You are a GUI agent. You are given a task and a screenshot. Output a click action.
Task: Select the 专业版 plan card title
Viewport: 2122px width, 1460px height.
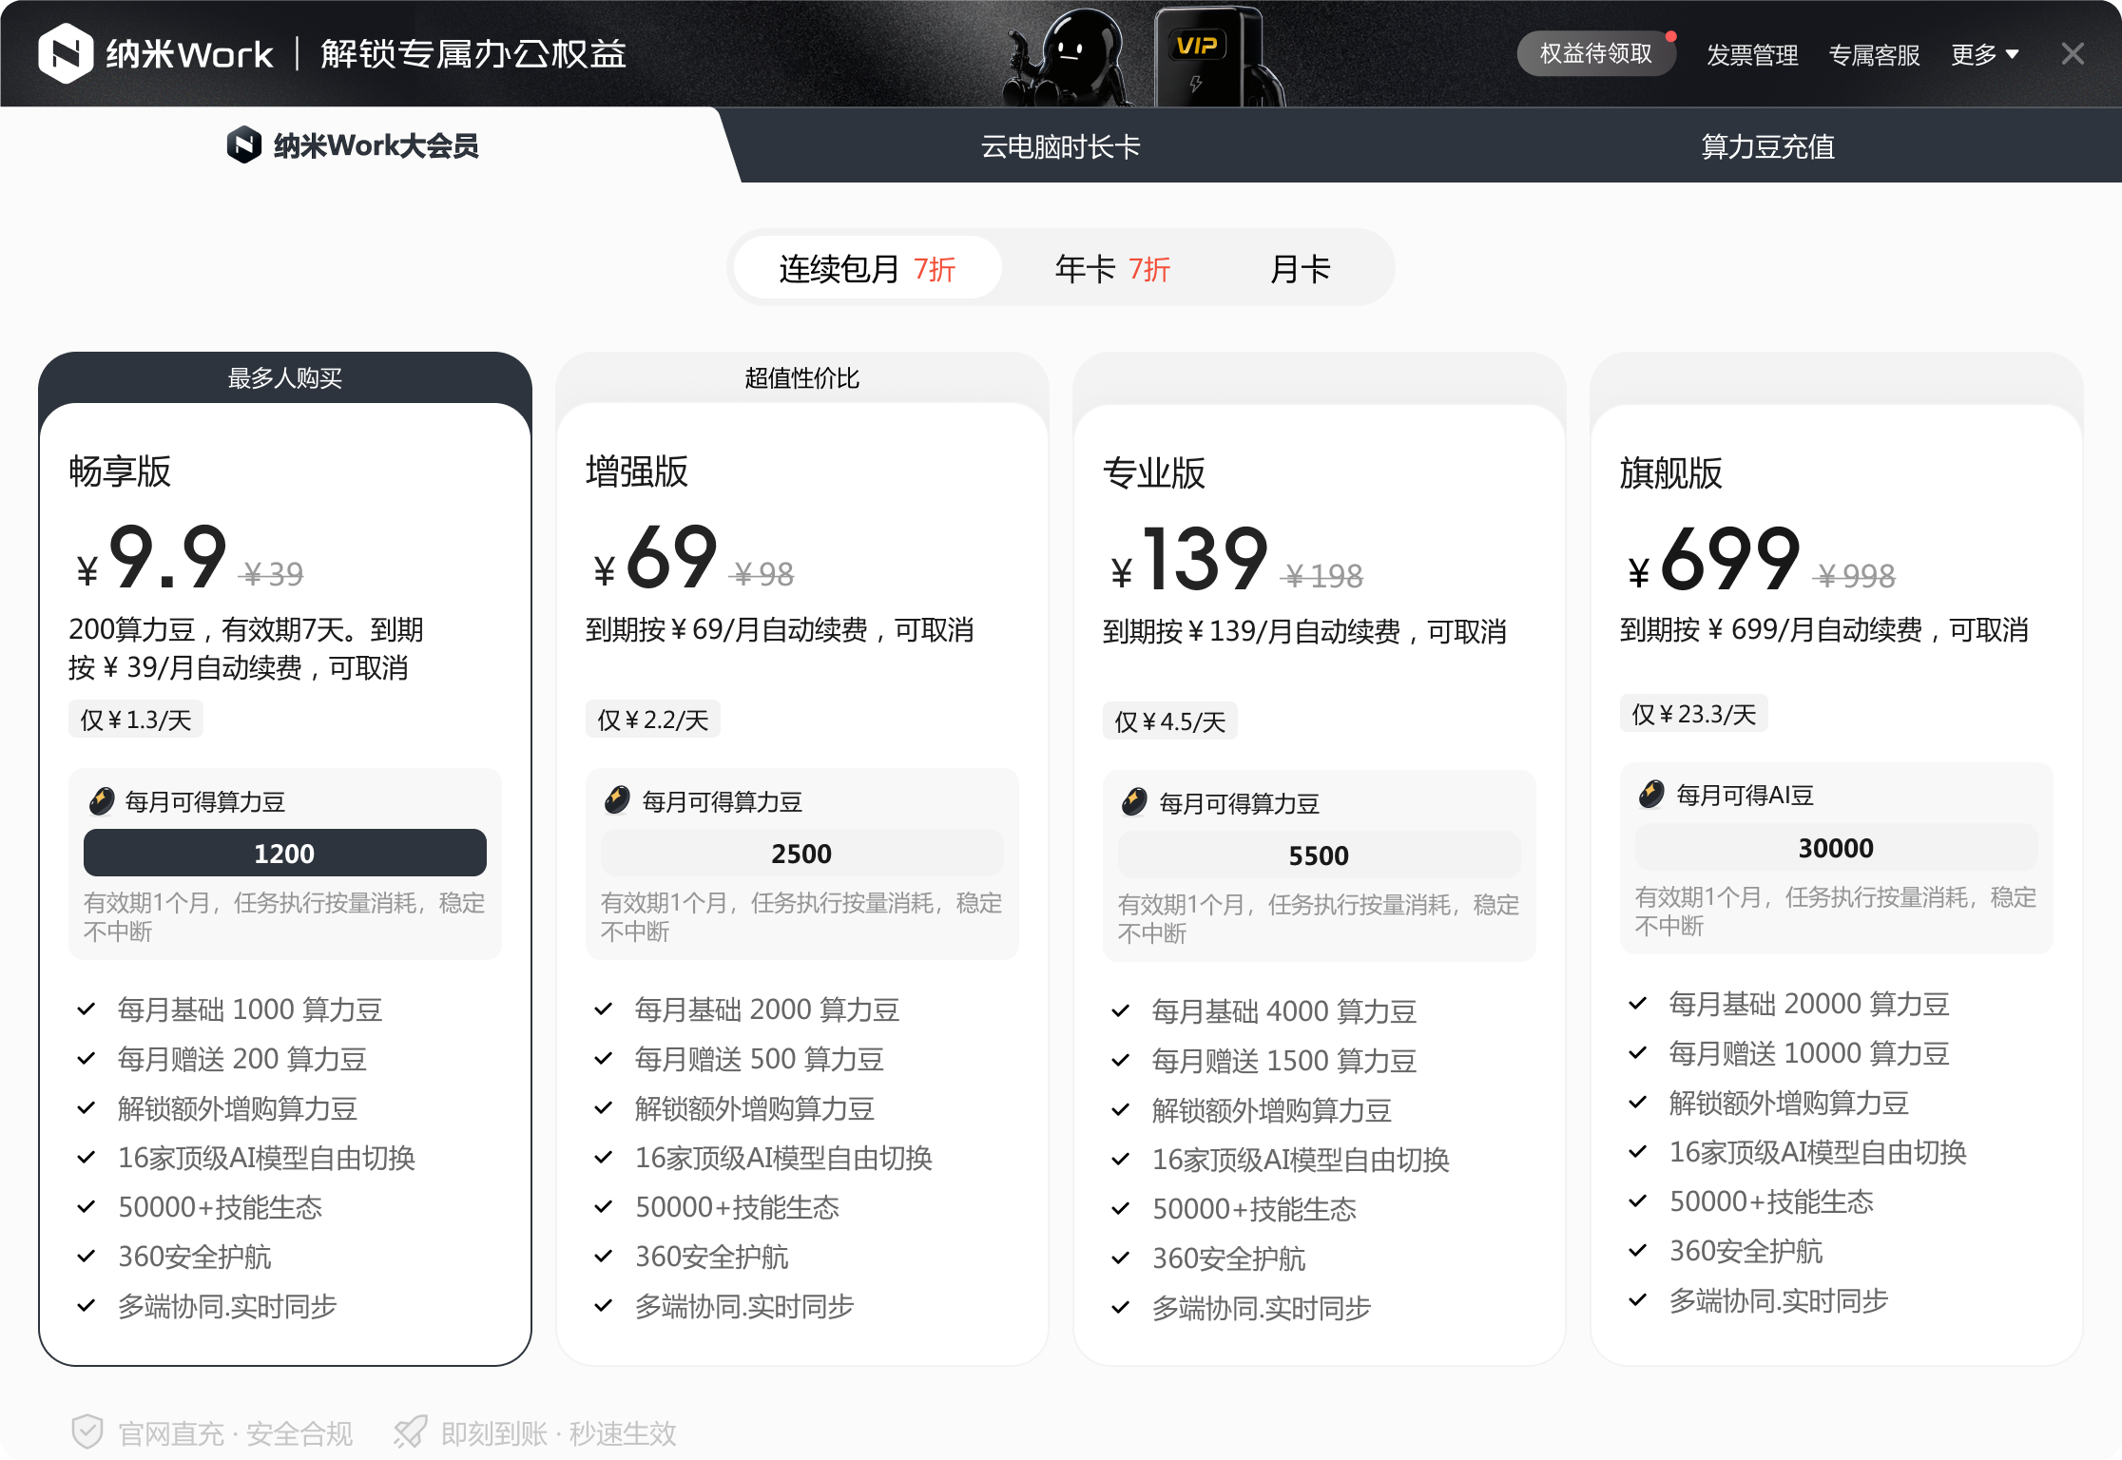pyautogui.click(x=1154, y=472)
